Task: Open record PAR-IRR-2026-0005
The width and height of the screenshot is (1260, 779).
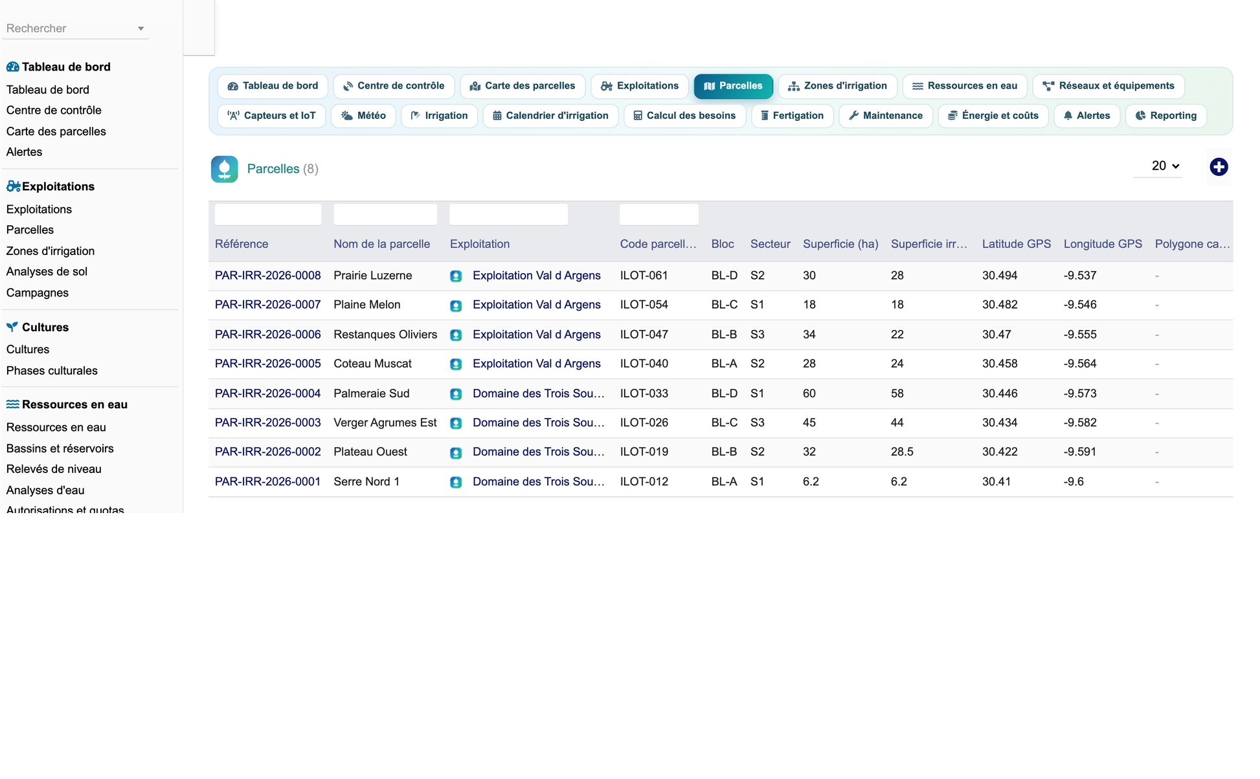Action: [x=268, y=364]
